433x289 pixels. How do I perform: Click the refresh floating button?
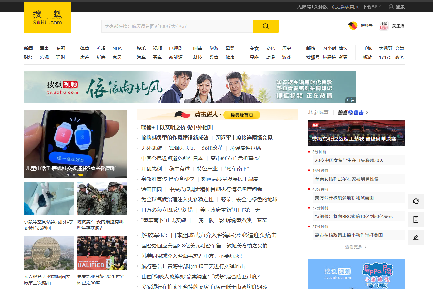pyautogui.click(x=416, y=201)
